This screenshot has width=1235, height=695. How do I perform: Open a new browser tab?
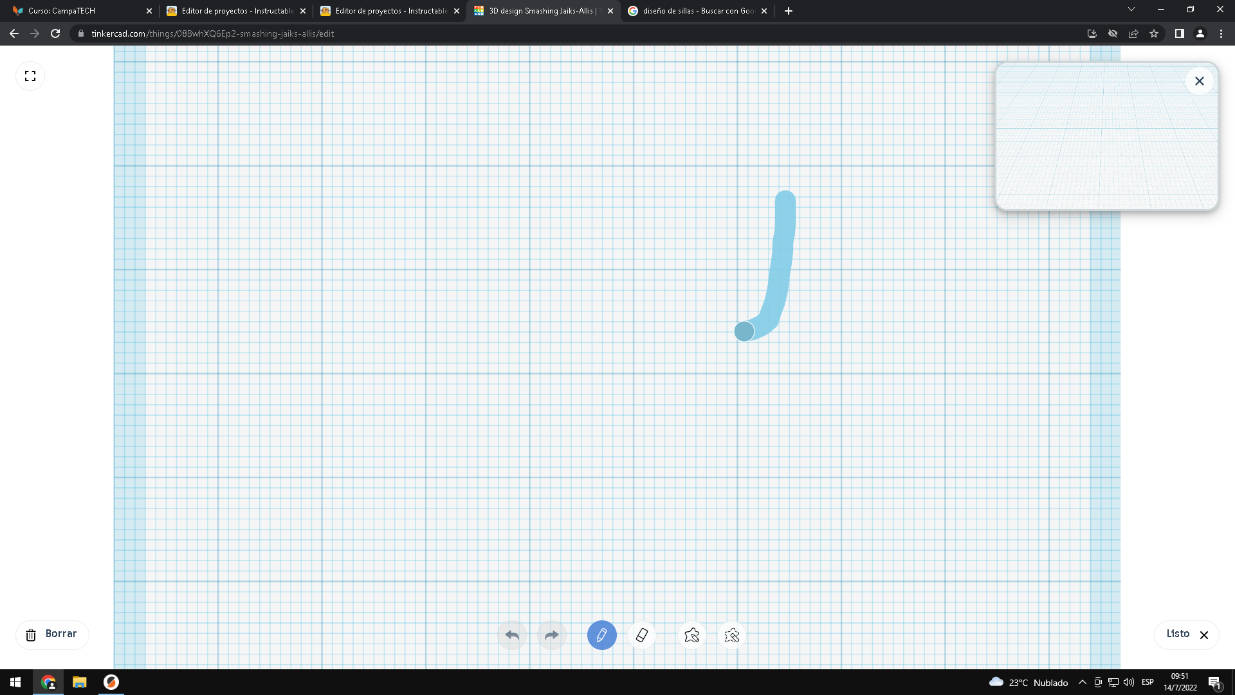789,11
